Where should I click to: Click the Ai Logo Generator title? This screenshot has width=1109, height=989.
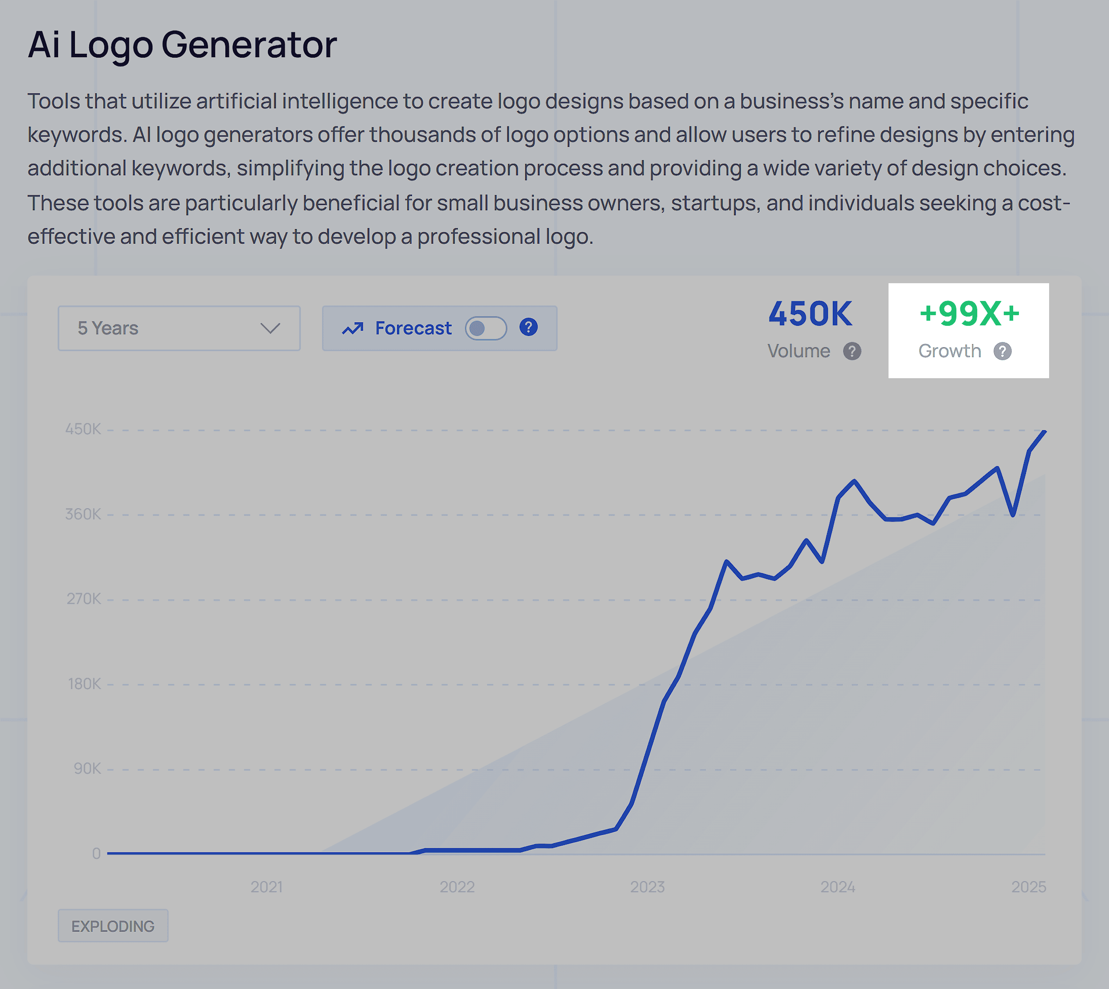182,44
